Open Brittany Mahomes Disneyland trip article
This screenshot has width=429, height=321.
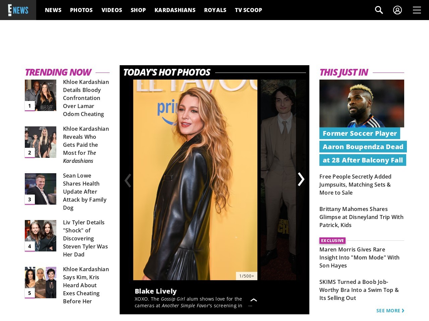pos(361,217)
